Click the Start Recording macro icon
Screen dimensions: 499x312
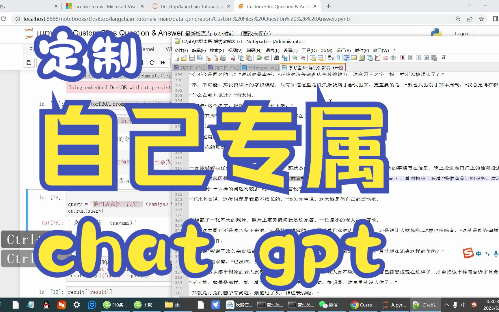[403, 58]
